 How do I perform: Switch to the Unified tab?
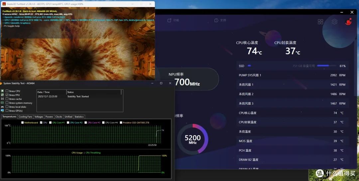point(68,117)
